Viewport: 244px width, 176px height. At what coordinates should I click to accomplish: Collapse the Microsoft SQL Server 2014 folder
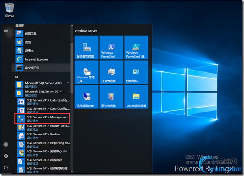(x=68, y=91)
